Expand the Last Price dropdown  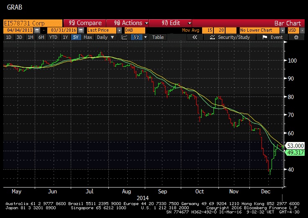click(119, 30)
